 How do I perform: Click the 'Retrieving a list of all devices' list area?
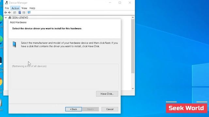click(65, 77)
